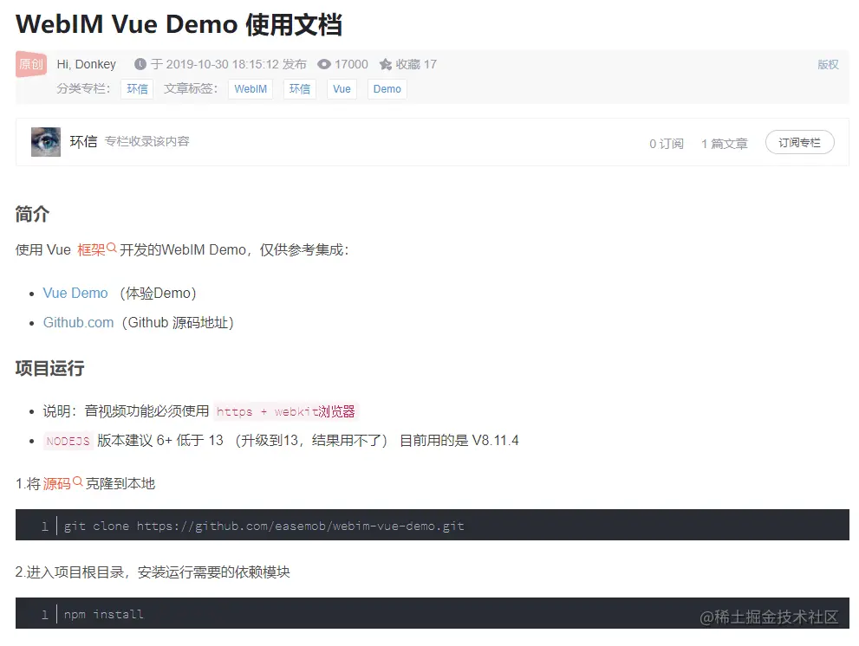Click the search icon after 源码
The width and height of the screenshot is (859, 646).
click(x=78, y=481)
